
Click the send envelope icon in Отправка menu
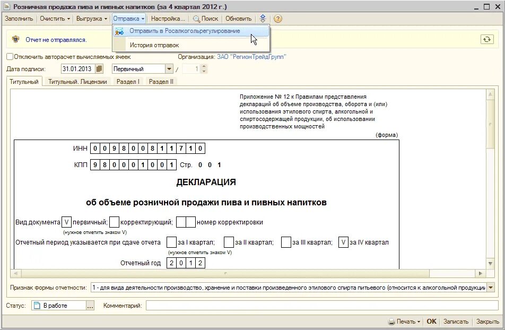pos(119,31)
